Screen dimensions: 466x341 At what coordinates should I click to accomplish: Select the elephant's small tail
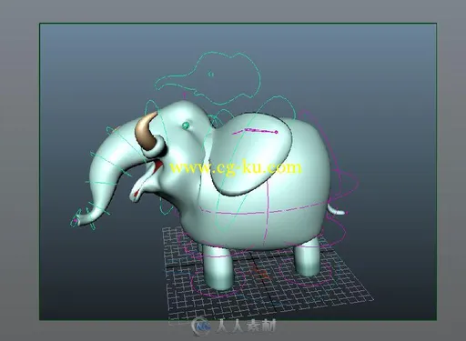[336, 209]
